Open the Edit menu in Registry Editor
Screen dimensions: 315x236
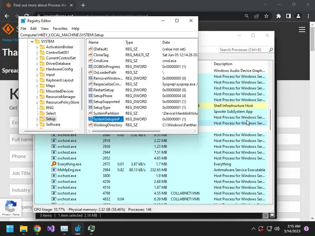[33, 29]
